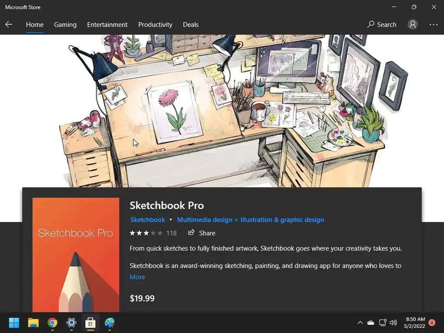Image resolution: width=444 pixels, height=333 pixels.
Task: Restore down the Microsoft Store window
Action: click(x=414, y=7)
